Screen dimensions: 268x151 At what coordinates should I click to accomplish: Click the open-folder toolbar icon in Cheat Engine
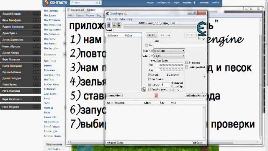point(114,25)
